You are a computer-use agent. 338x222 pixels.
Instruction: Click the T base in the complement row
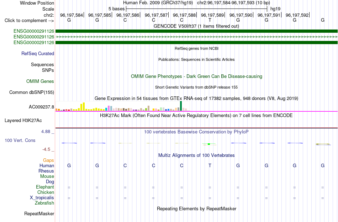click(210, 20)
